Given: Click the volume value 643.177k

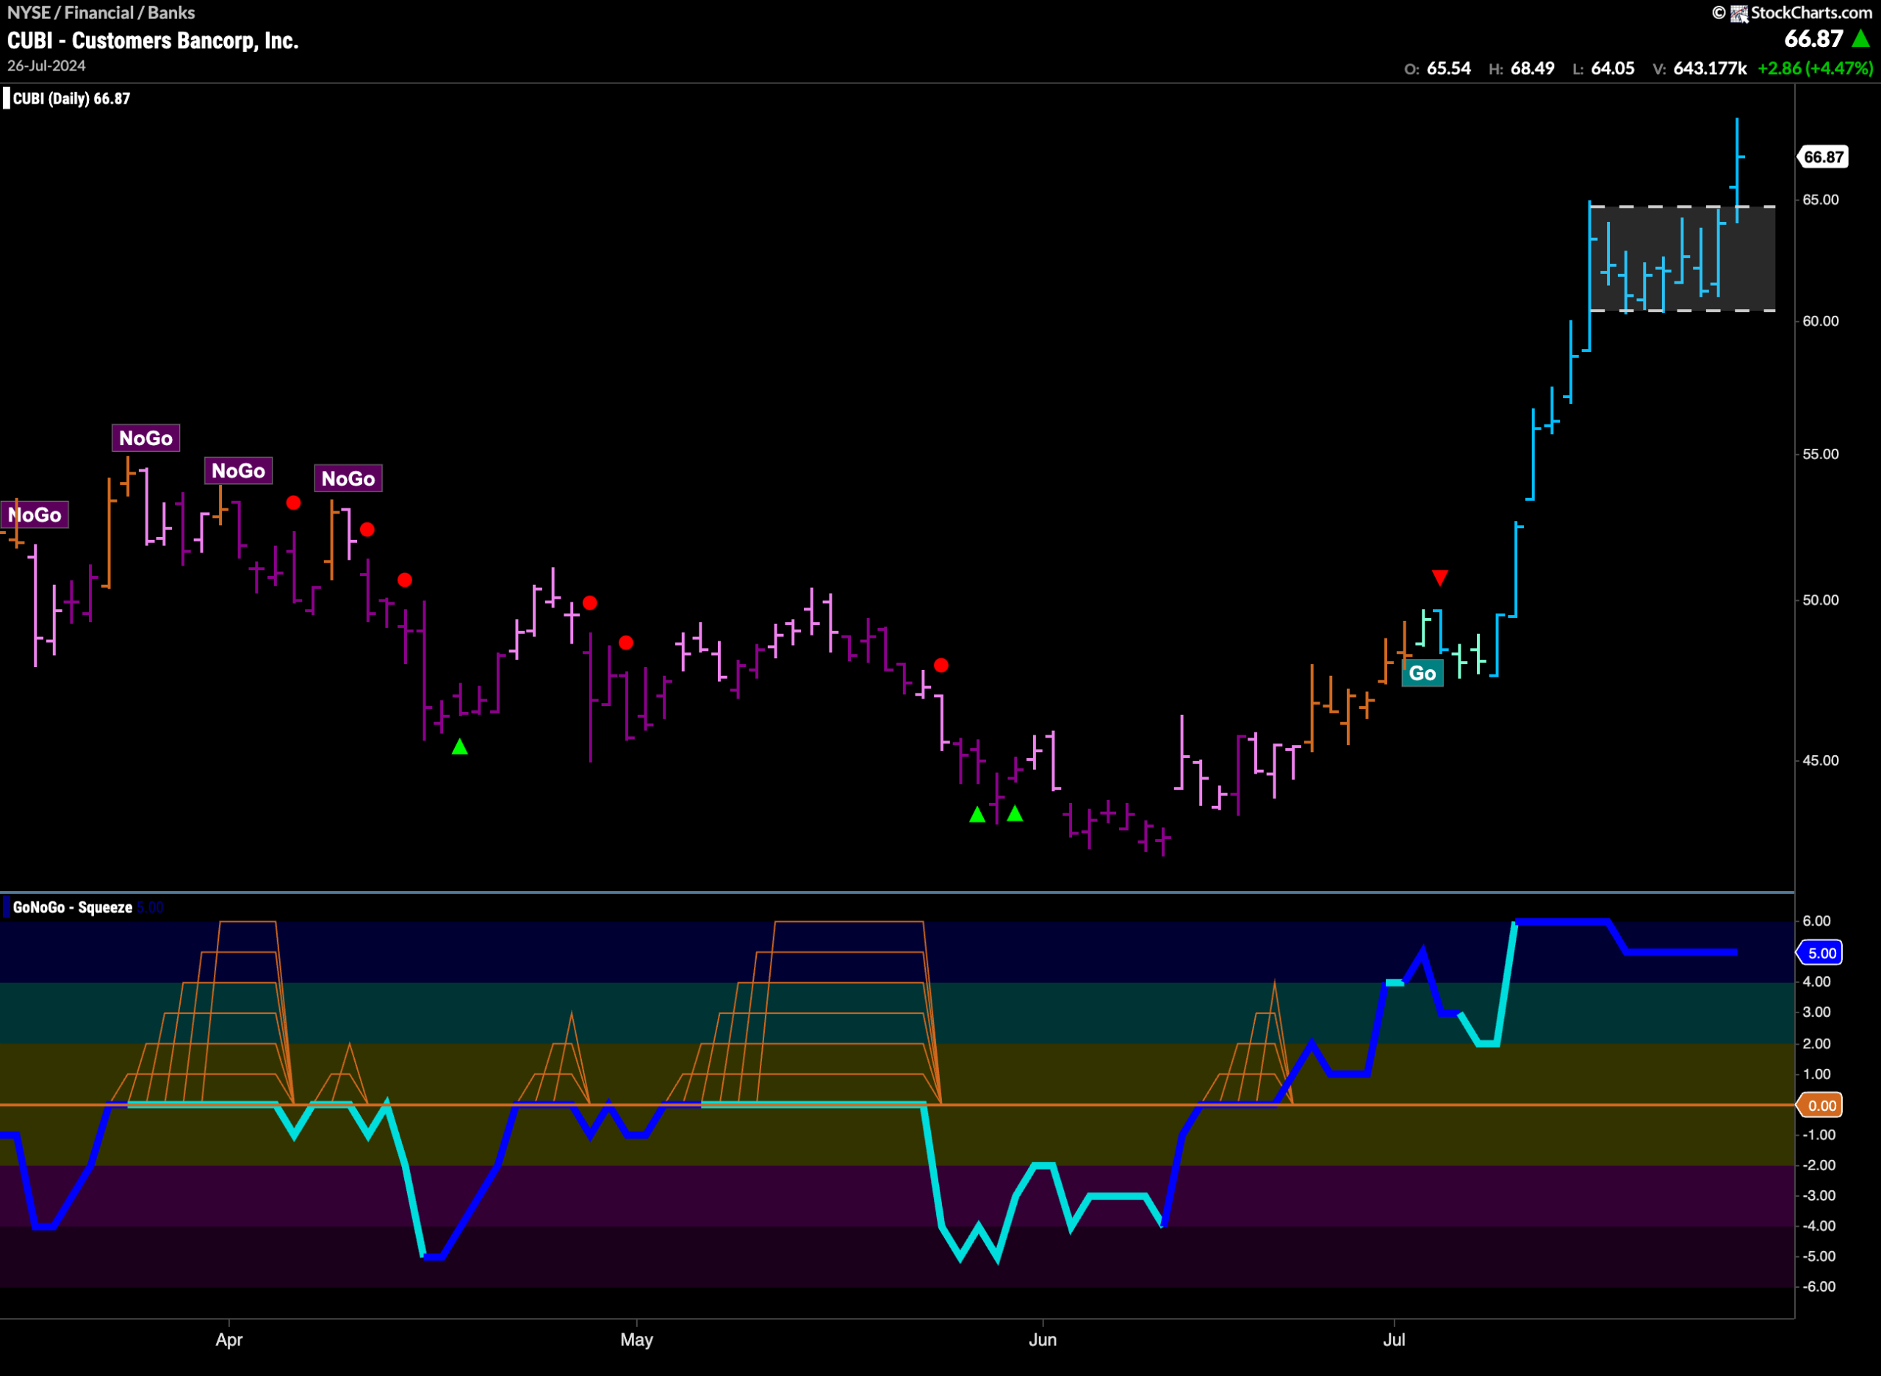Looking at the screenshot, I should pyautogui.click(x=1709, y=68).
